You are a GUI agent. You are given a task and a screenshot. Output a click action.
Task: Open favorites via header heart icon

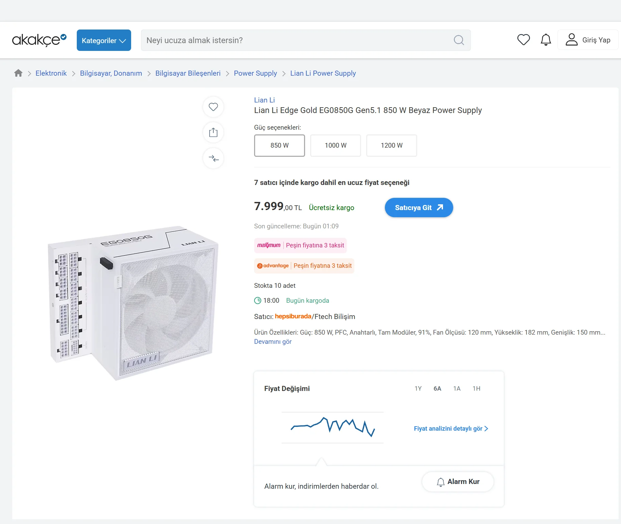coord(524,40)
